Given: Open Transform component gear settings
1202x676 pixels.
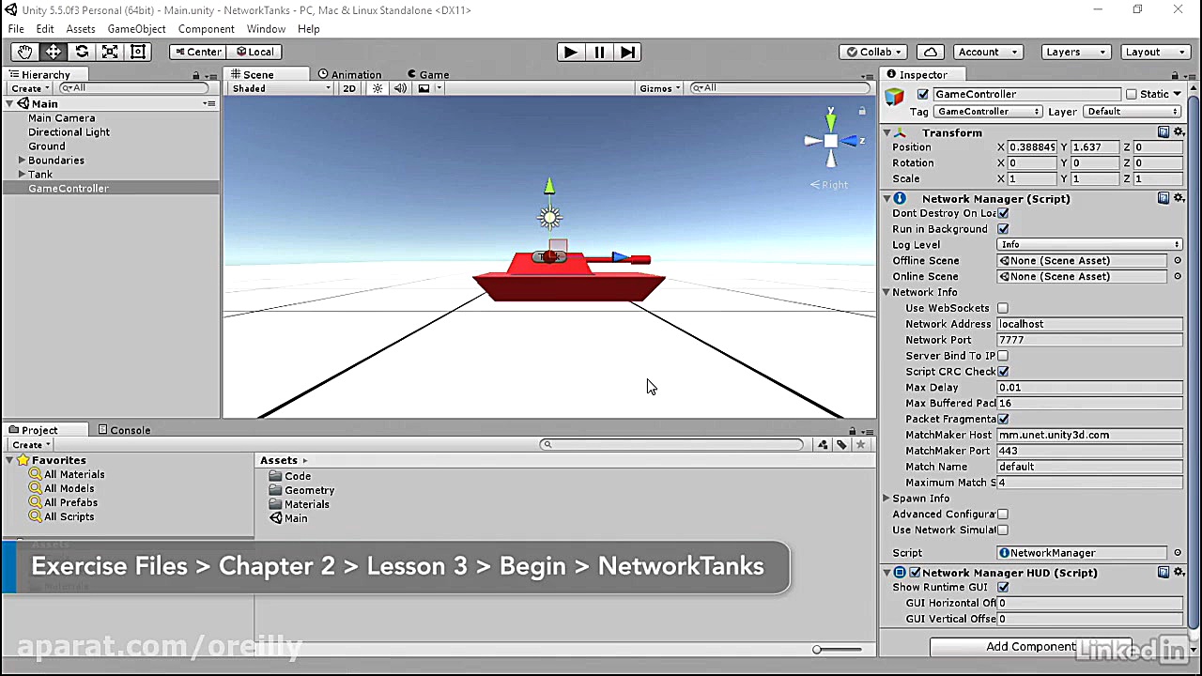Looking at the screenshot, I should point(1179,132).
